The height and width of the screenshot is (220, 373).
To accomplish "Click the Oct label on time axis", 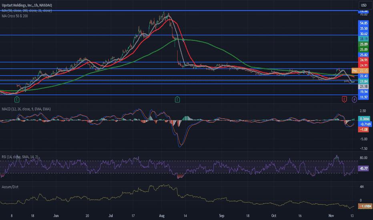I will 274,216.
